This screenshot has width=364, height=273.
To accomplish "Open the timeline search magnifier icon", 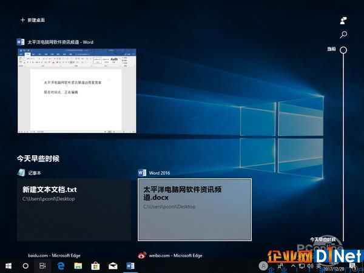I will click(x=343, y=35).
